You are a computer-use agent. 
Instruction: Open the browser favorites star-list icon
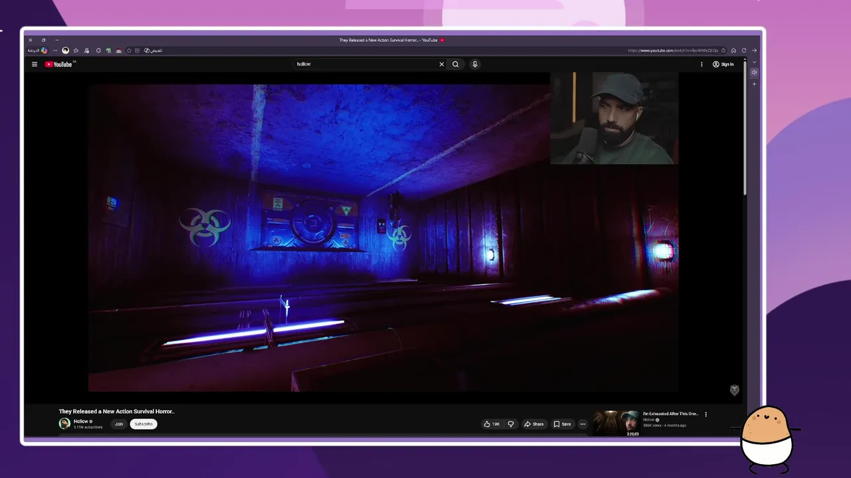pos(76,50)
